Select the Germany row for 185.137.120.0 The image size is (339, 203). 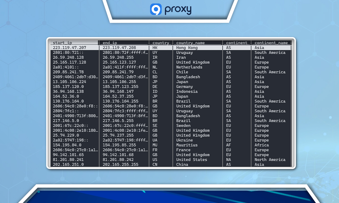169,87
